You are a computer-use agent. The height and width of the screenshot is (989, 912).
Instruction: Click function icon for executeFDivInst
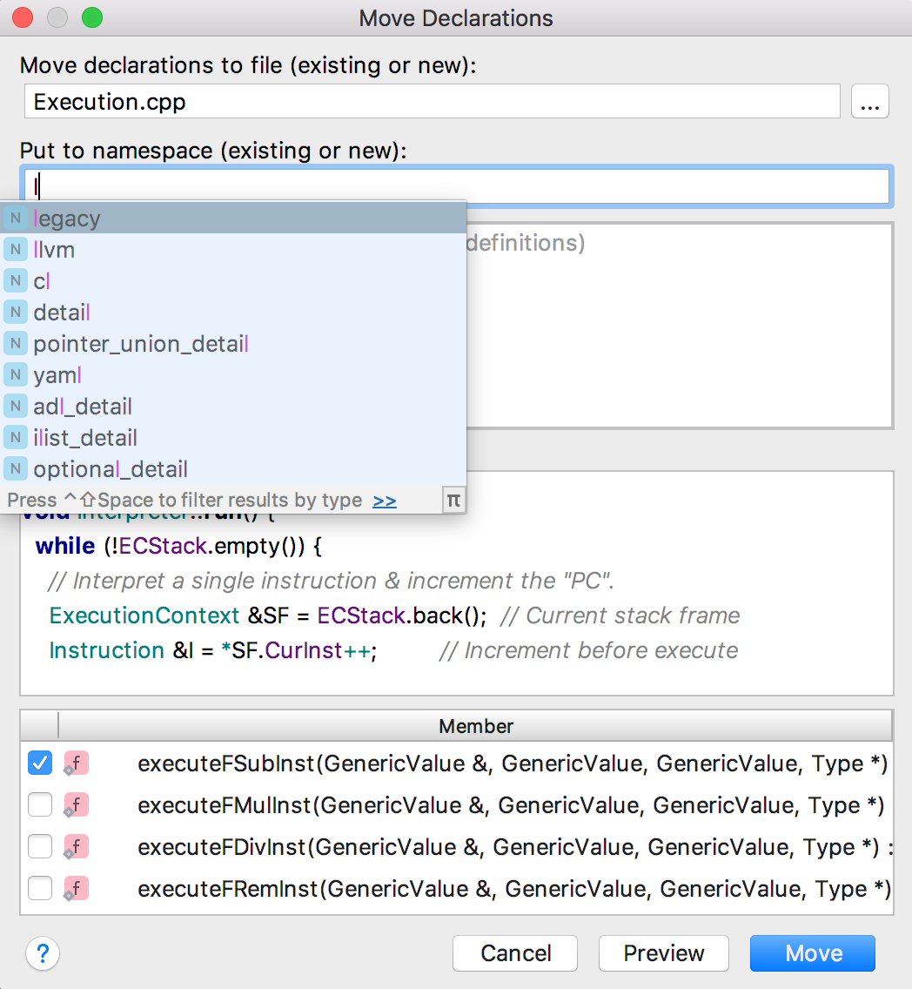(76, 846)
